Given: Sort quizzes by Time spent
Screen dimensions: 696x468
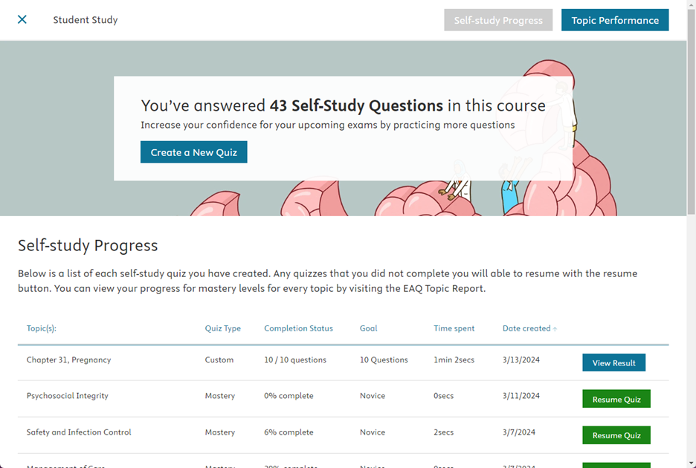Looking at the screenshot, I should [x=454, y=328].
